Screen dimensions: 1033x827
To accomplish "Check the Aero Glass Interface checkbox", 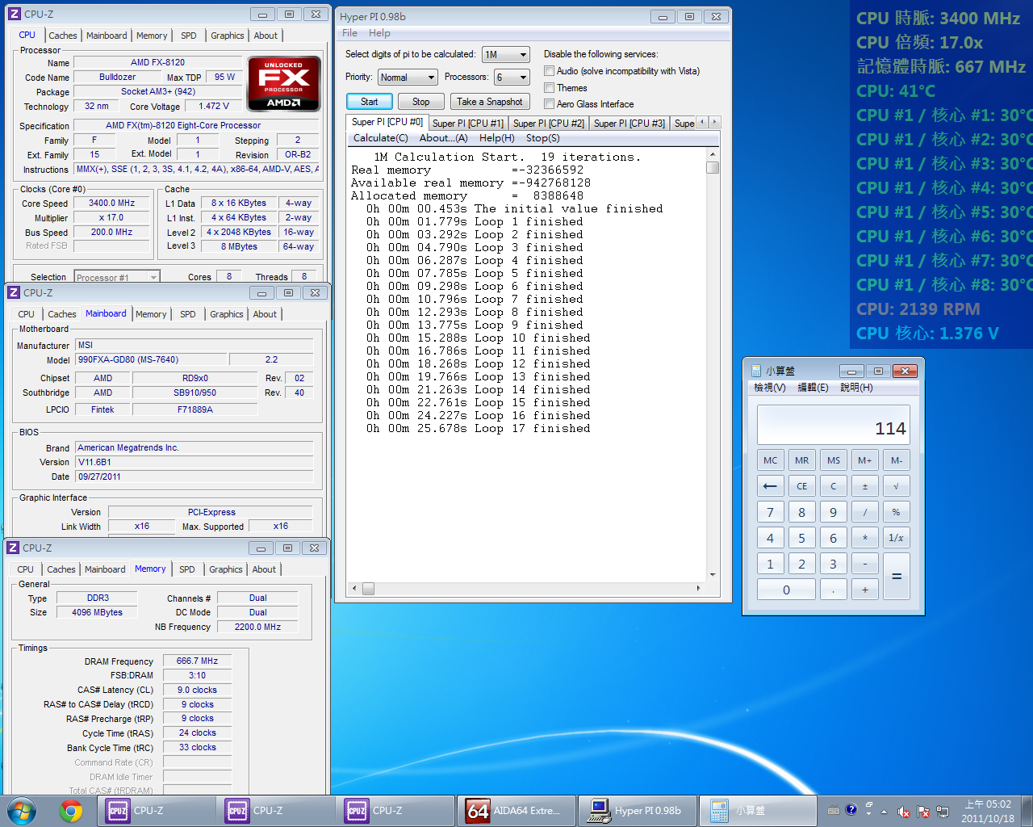I will click(x=549, y=103).
